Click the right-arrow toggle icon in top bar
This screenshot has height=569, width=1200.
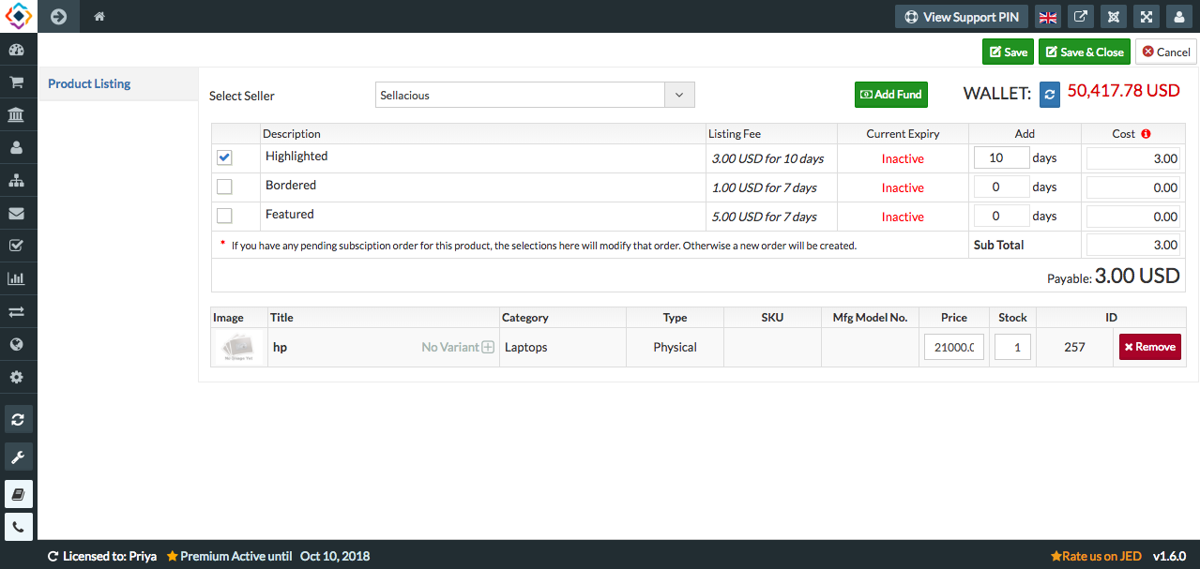coord(58,16)
